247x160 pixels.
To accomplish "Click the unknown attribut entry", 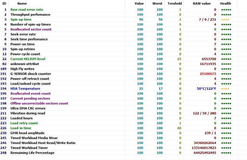I will coord(25,64).
